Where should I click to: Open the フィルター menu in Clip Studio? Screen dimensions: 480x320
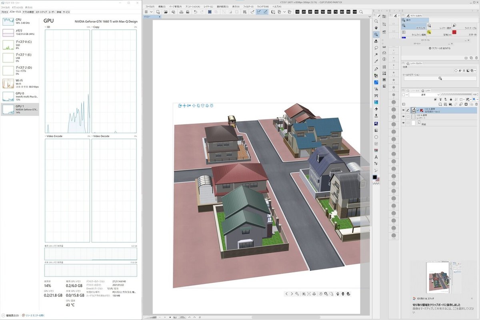248,7
